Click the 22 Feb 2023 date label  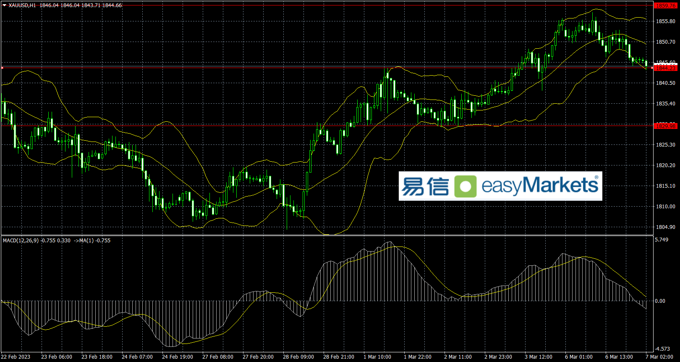click(x=16, y=357)
